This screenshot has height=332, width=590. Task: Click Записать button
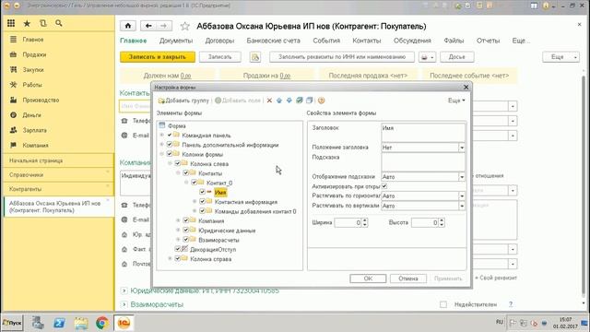pos(219,57)
